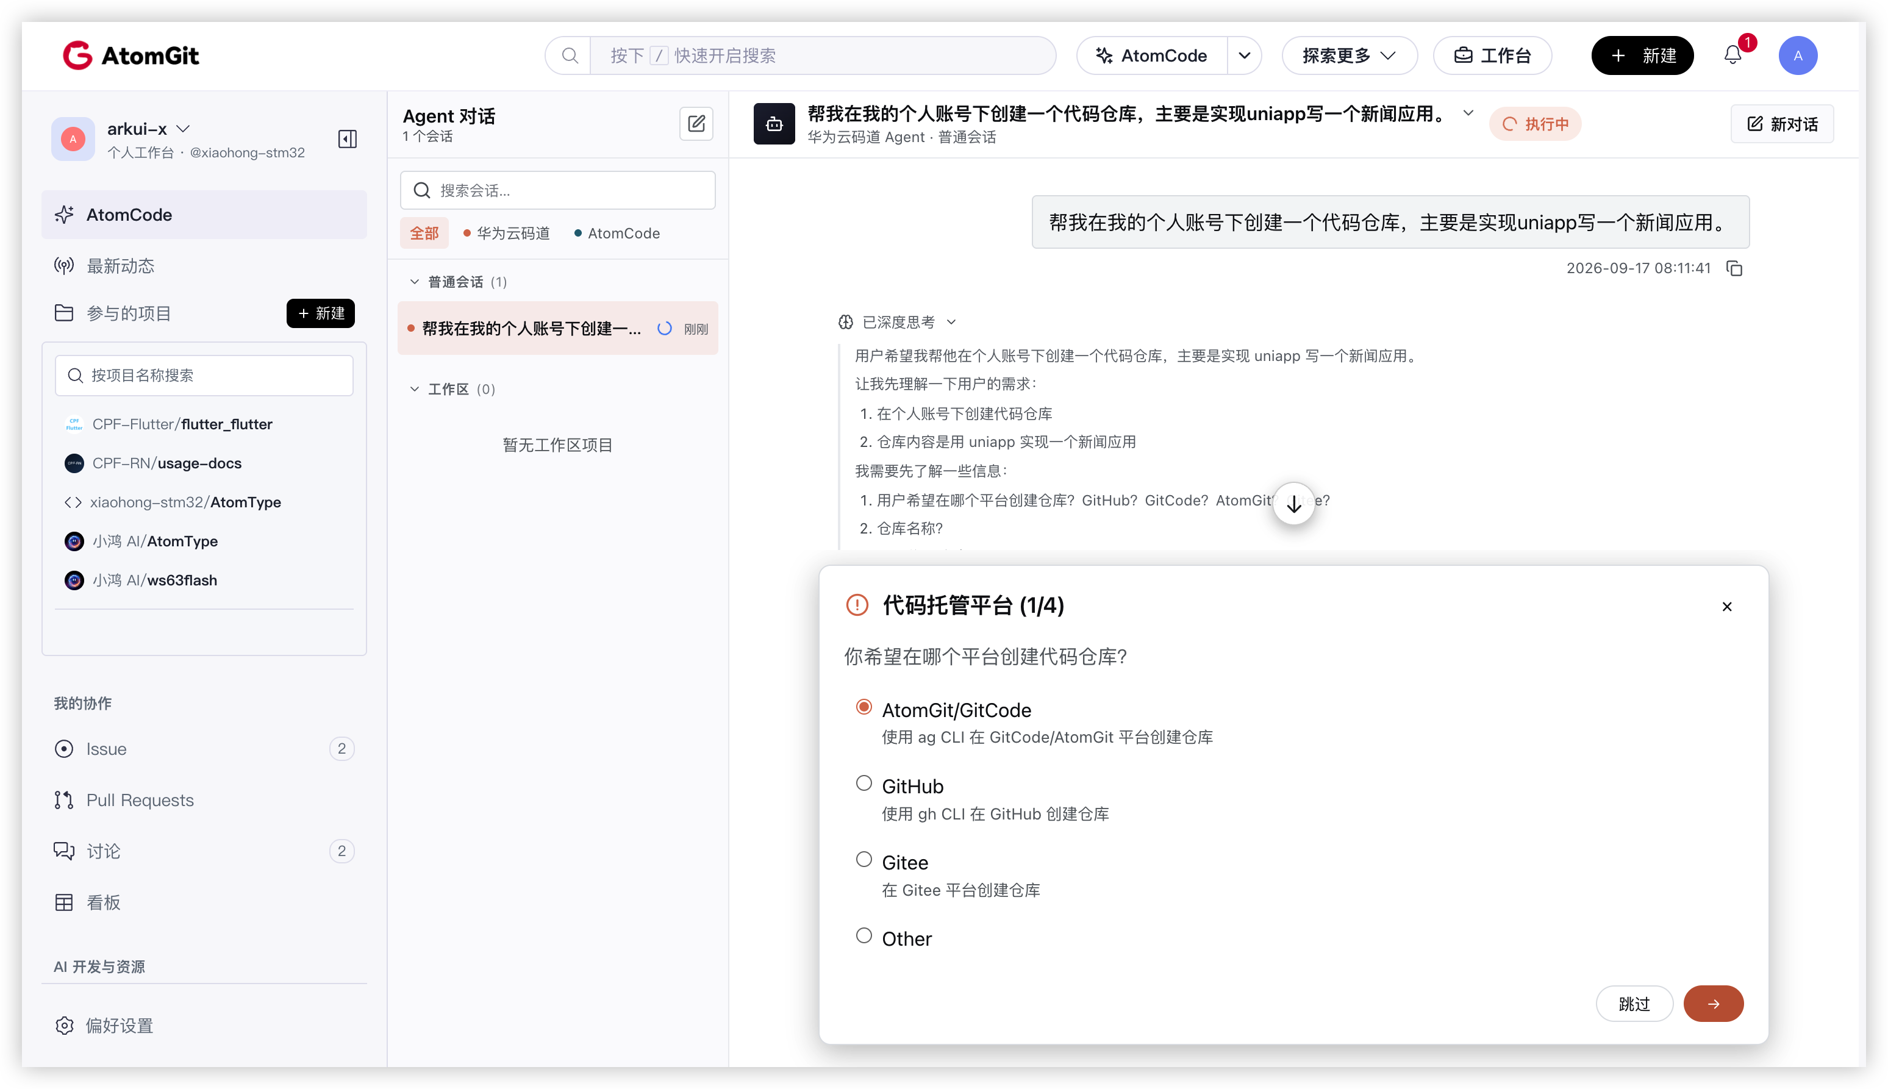Filter conversations by AtomCode
The width and height of the screenshot is (1888, 1089).
click(617, 234)
